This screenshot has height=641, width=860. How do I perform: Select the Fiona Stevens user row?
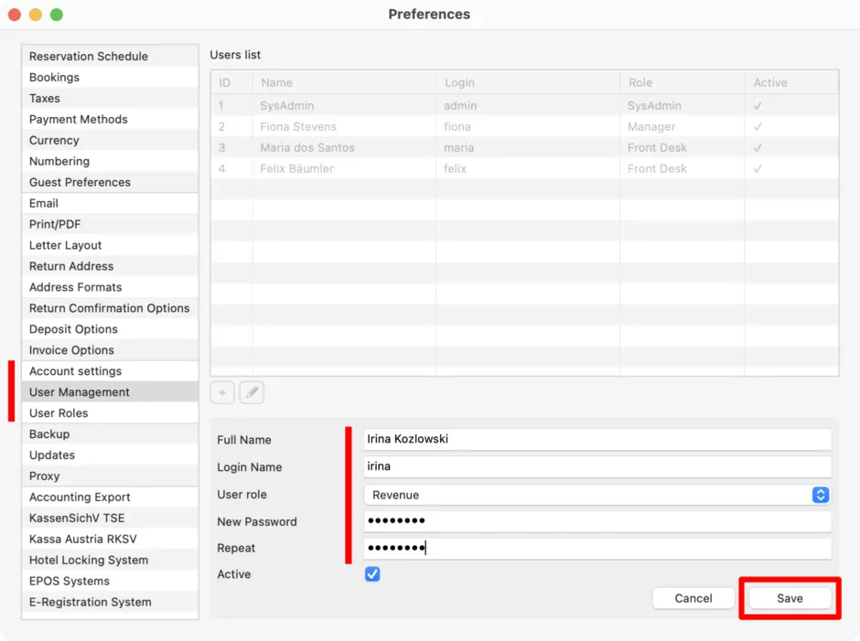click(524, 127)
